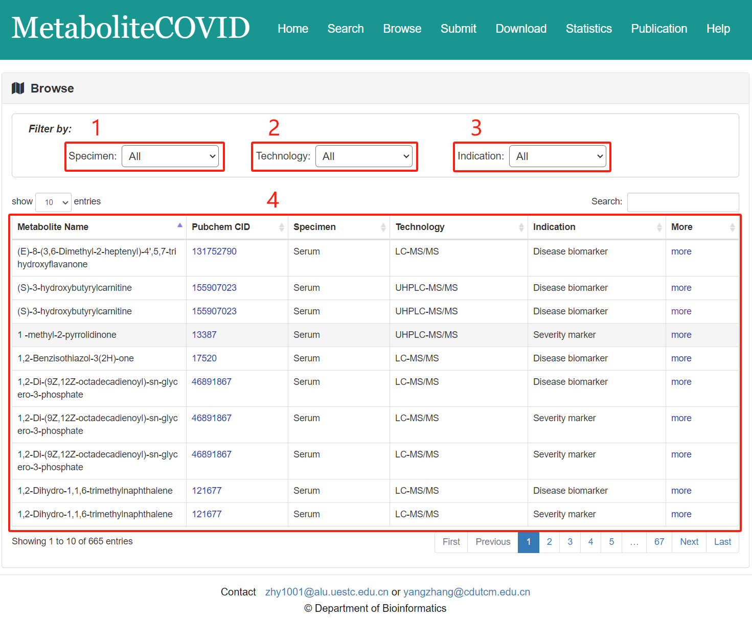Change the show entries count dropdown
The image size is (752, 620).
pyautogui.click(x=53, y=202)
